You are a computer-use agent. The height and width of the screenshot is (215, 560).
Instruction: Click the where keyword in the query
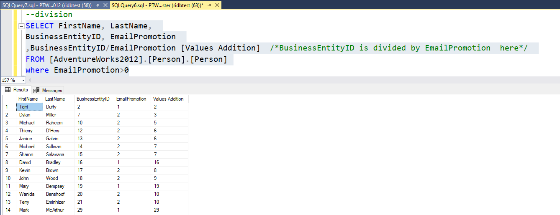(37, 70)
